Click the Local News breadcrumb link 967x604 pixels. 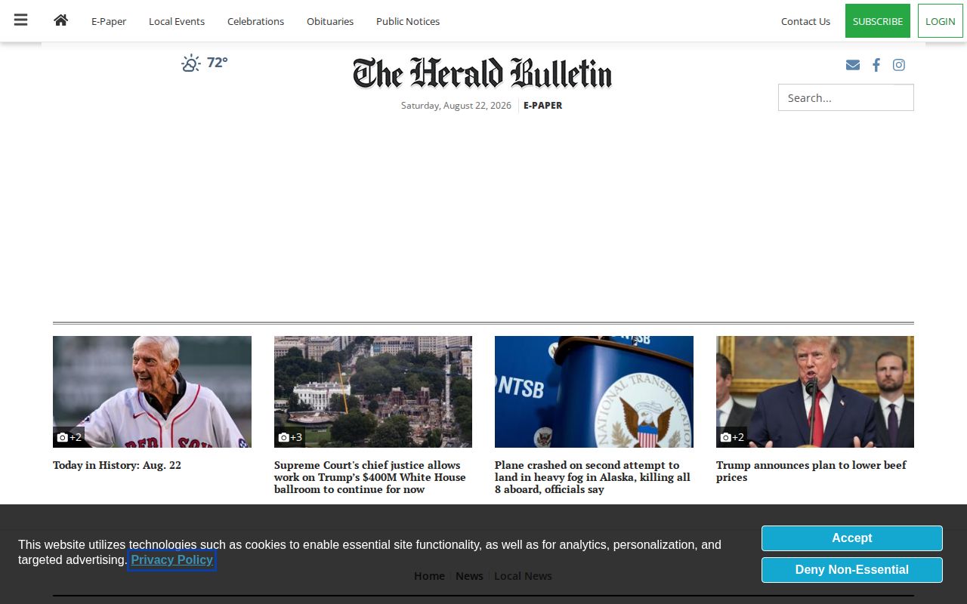[523, 576]
